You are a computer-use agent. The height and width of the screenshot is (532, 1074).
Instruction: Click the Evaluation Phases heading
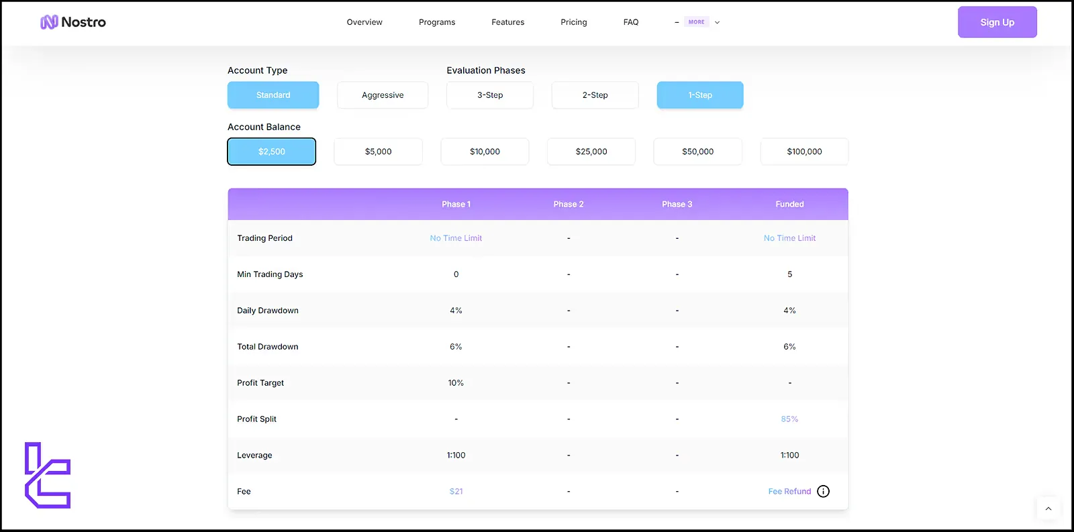pyautogui.click(x=486, y=70)
